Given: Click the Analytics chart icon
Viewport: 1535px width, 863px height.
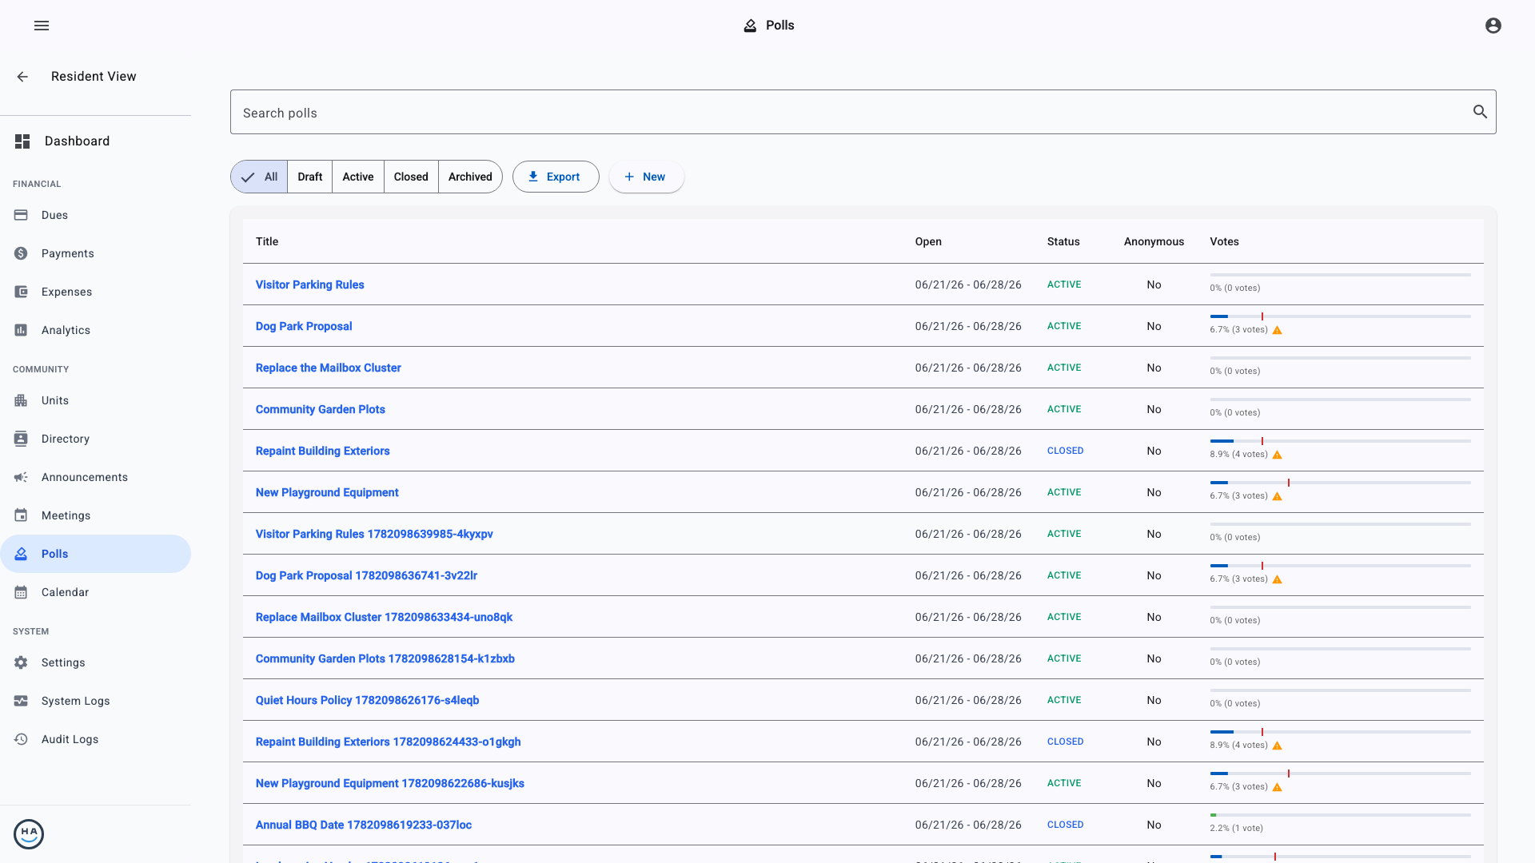Looking at the screenshot, I should pyautogui.click(x=21, y=330).
